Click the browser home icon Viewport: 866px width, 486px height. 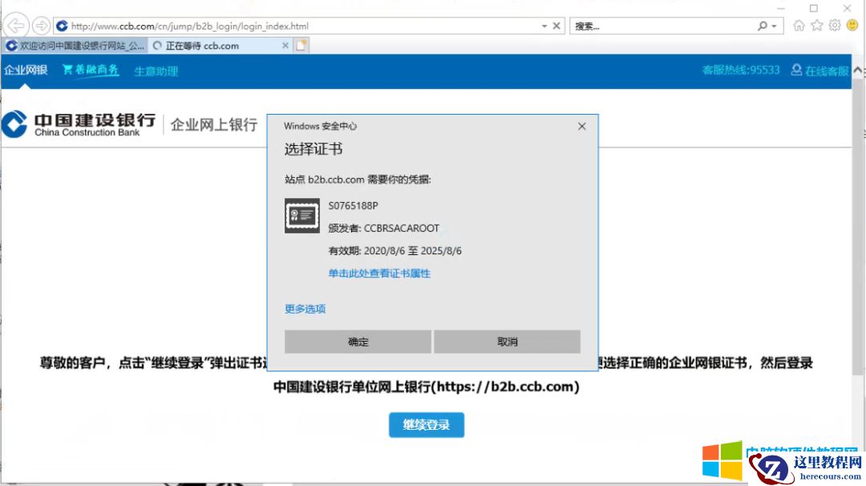[x=799, y=25]
